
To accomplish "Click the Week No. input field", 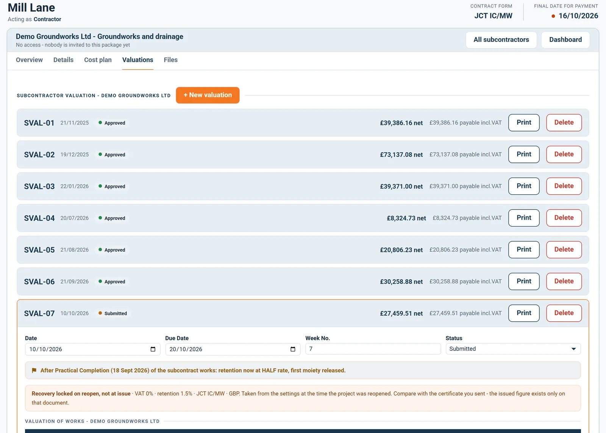I will tap(373, 349).
